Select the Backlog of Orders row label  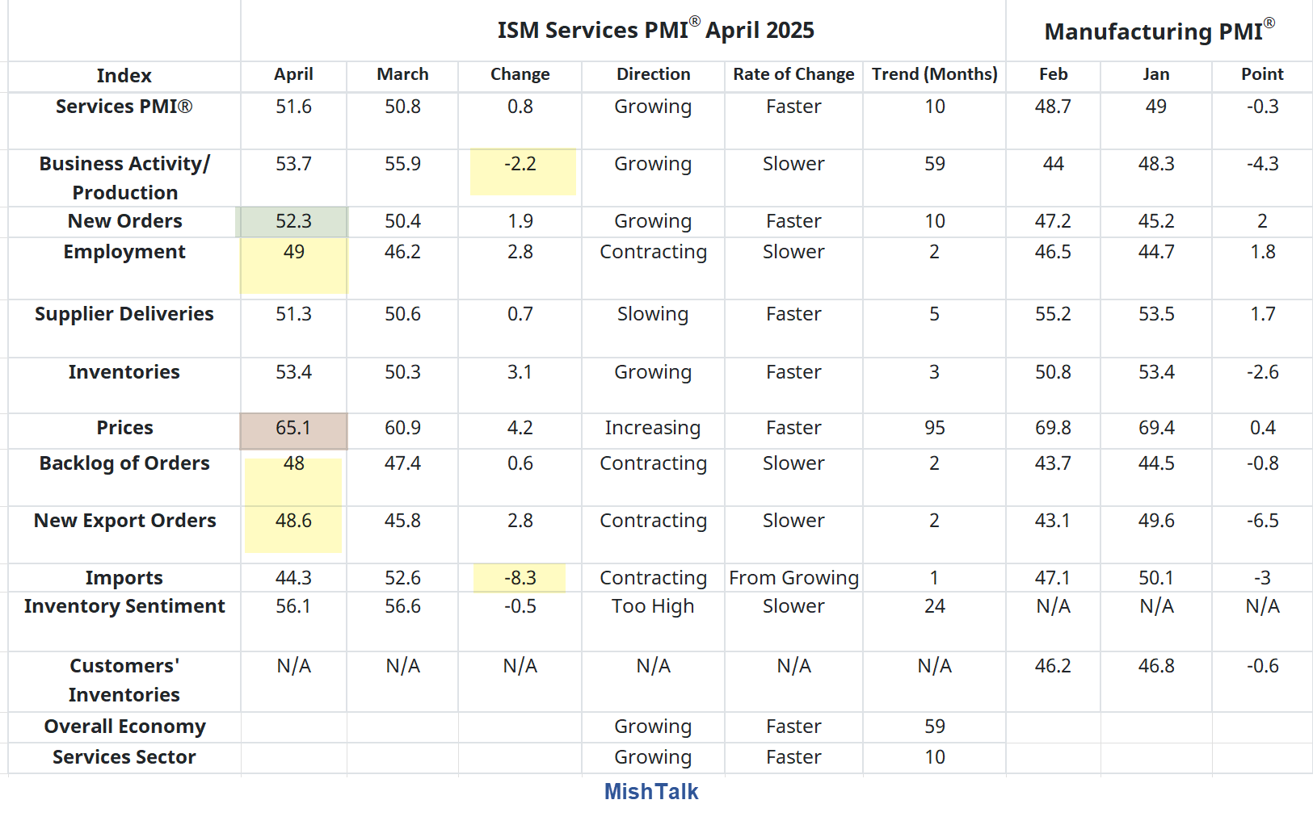point(124,463)
